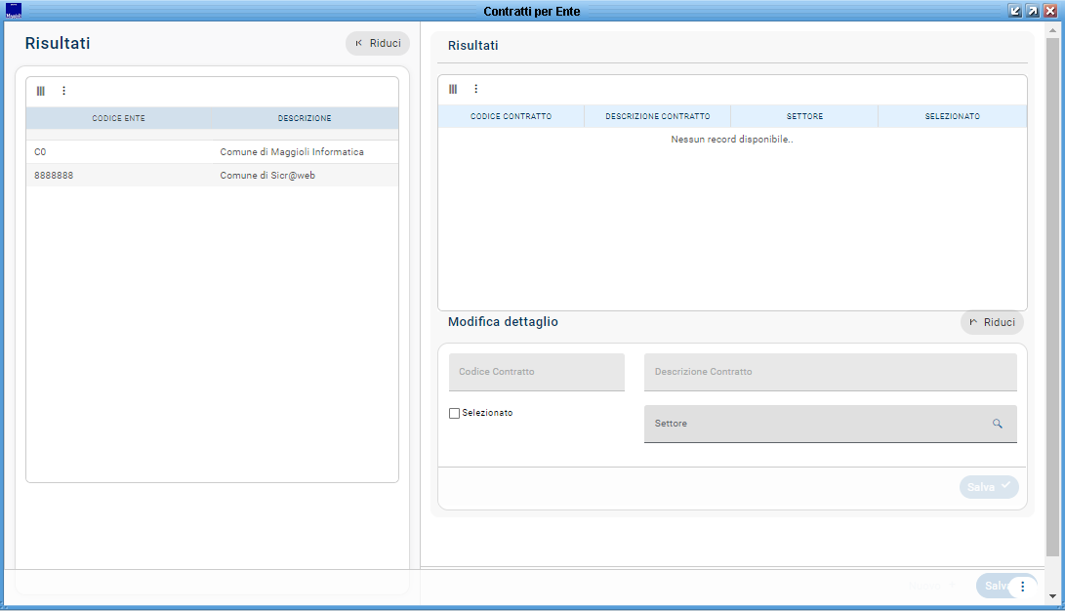
Task: Click the vertical scrollbar thumb
Action: coord(1052,298)
